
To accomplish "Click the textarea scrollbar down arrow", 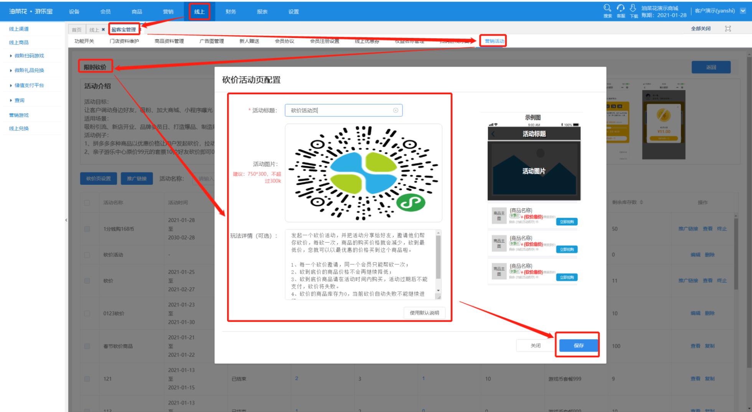I will tap(439, 291).
